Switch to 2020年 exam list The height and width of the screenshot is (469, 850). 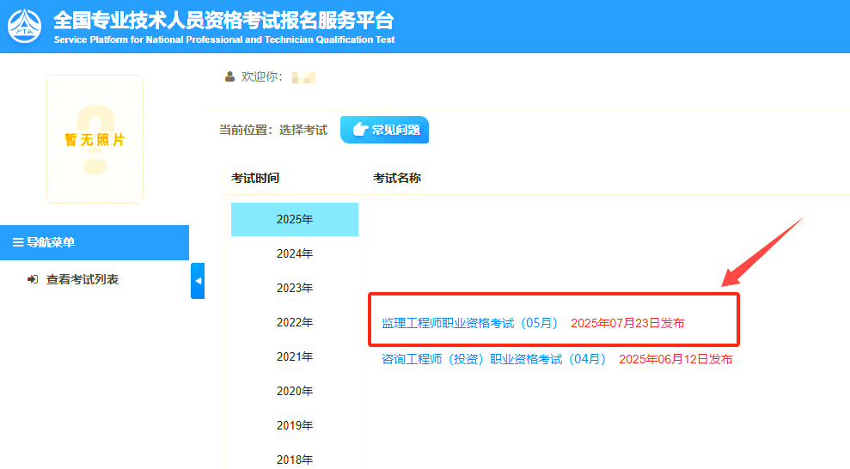pos(295,392)
